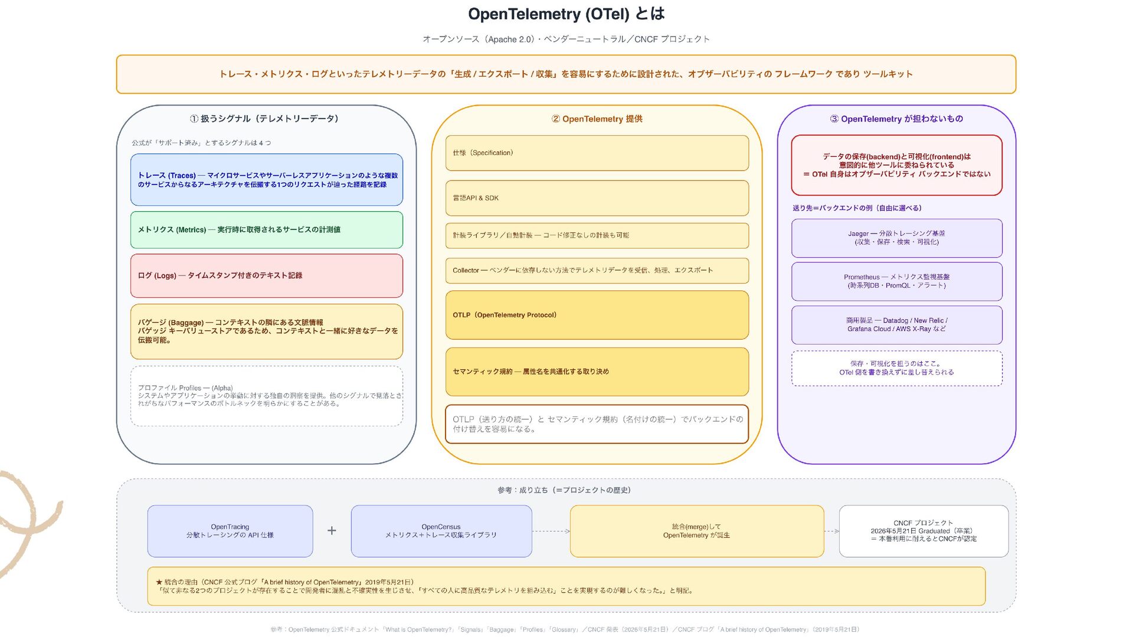Select the "Jaeger — 分散トレーシング基盤" box
Image resolution: width=1133 pixels, height=637 pixels.
coord(896,238)
